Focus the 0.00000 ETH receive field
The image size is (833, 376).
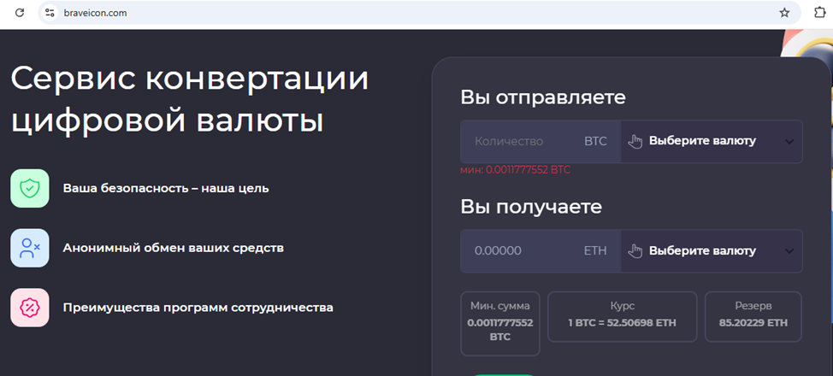click(541, 250)
